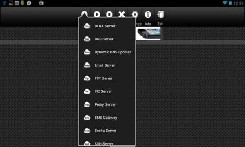Tap the clock showing 23:27
245x147 pixels.
point(238,3)
